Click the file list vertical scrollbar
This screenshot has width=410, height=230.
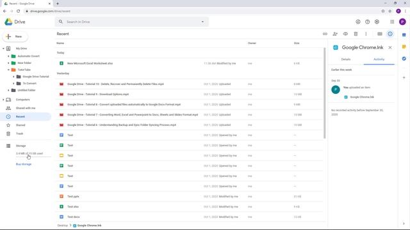pyautogui.click(x=325, y=93)
